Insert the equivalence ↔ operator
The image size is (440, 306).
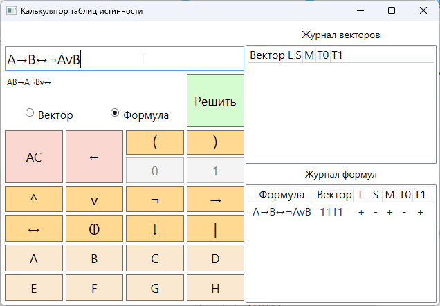click(33, 228)
